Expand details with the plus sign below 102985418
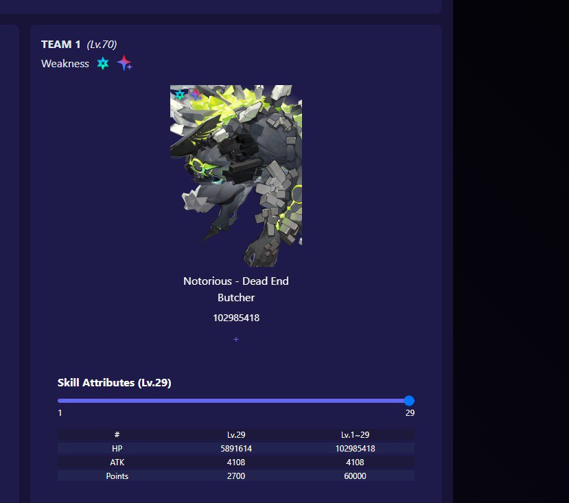 click(x=236, y=339)
